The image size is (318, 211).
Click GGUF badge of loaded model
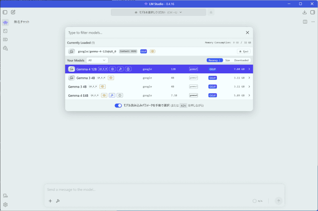[x=143, y=52]
